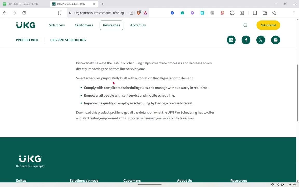Open the browser three-dot menu
The height and width of the screenshot is (187, 299).
[294, 13]
